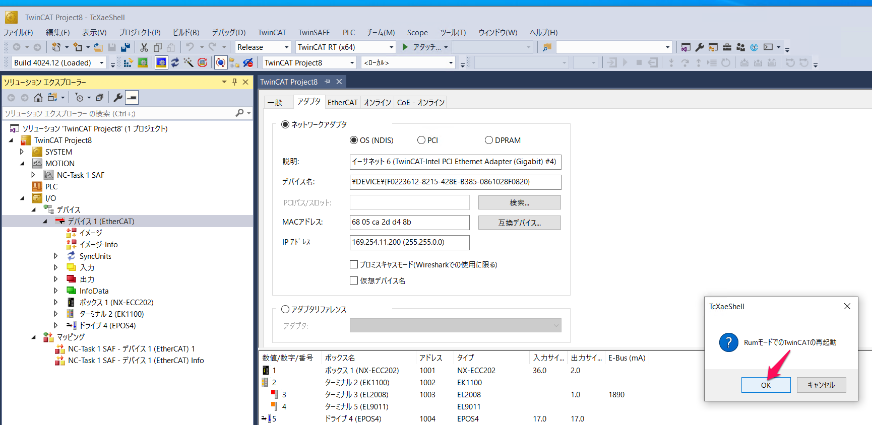This screenshot has height=425, width=872.
Task: Select the PCI radio button
Action: pos(421,140)
